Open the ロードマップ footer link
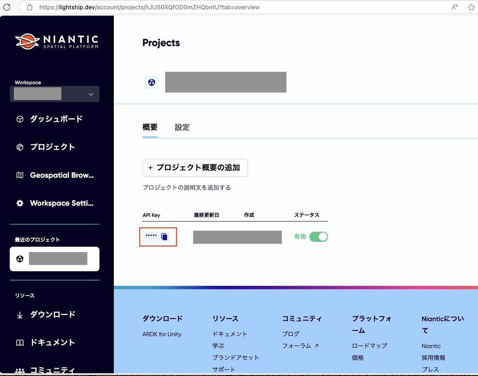Viewport: 478px width, 376px height. pos(370,346)
